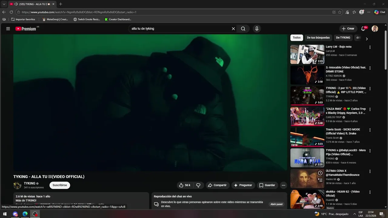This screenshot has width=388, height=218.
Task: Reload the page with refresh icon
Action: tap(11, 12)
